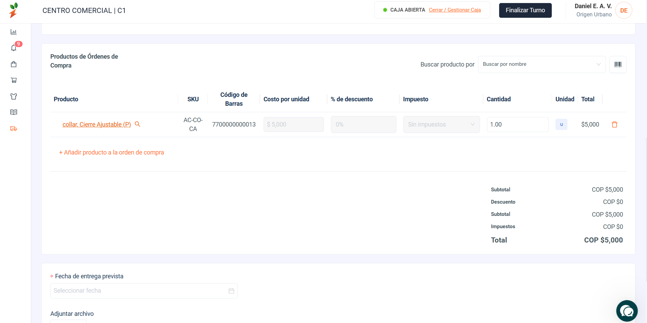Click the magnifier next to collar product

(x=138, y=124)
